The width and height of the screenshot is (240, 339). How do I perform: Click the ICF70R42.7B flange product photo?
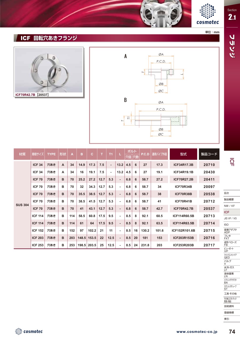pos(49,70)
